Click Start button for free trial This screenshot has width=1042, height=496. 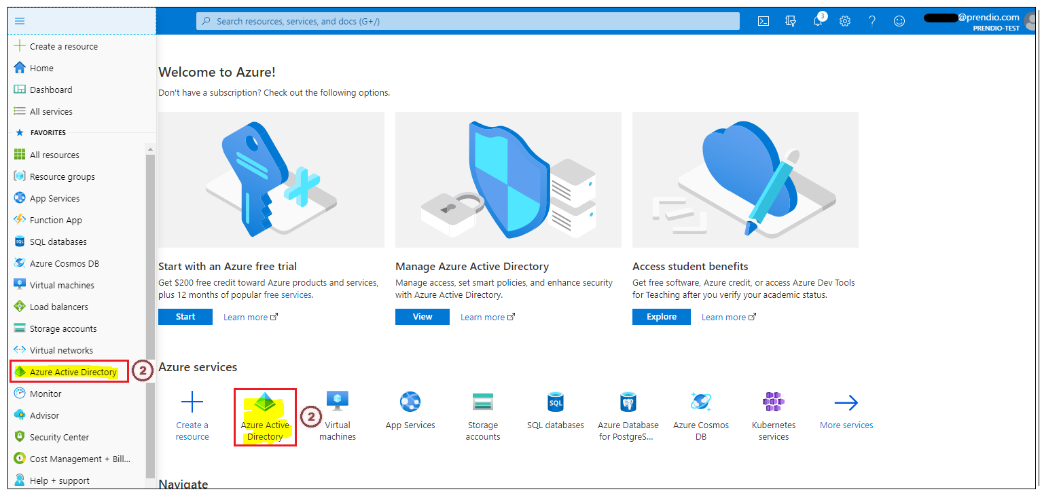pyautogui.click(x=185, y=317)
